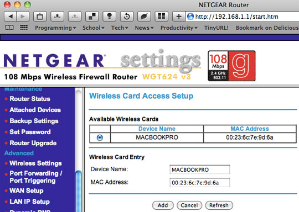Open LAN IP Setup page

[x=29, y=202]
